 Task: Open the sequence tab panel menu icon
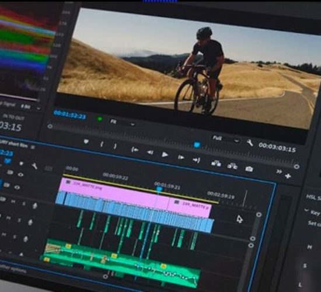[33, 147]
